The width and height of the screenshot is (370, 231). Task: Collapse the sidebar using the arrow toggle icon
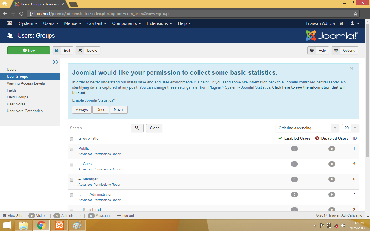55,62
